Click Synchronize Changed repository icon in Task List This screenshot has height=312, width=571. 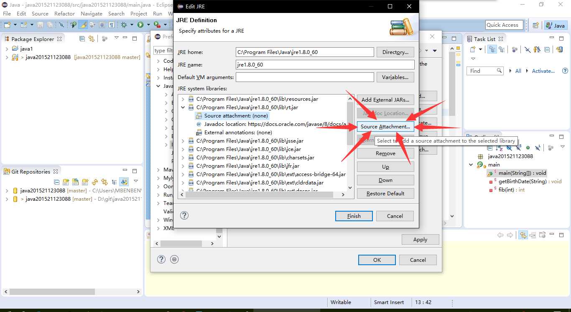[x=559, y=49]
